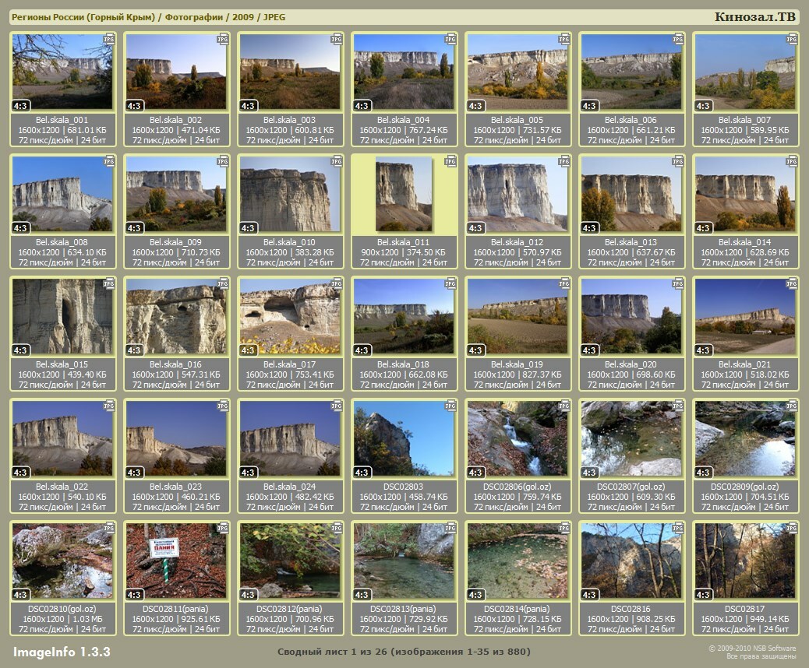Screen dimensions: 809x668
Task: Open the DSC02806(gol.oz) waterfall thumbnail
Action: click(518, 438)
